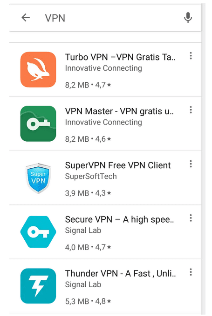Click SuperSoftTech developer name
Viewport: 212px width, 316px height.
pyautogui.click(x=91, y=176)
